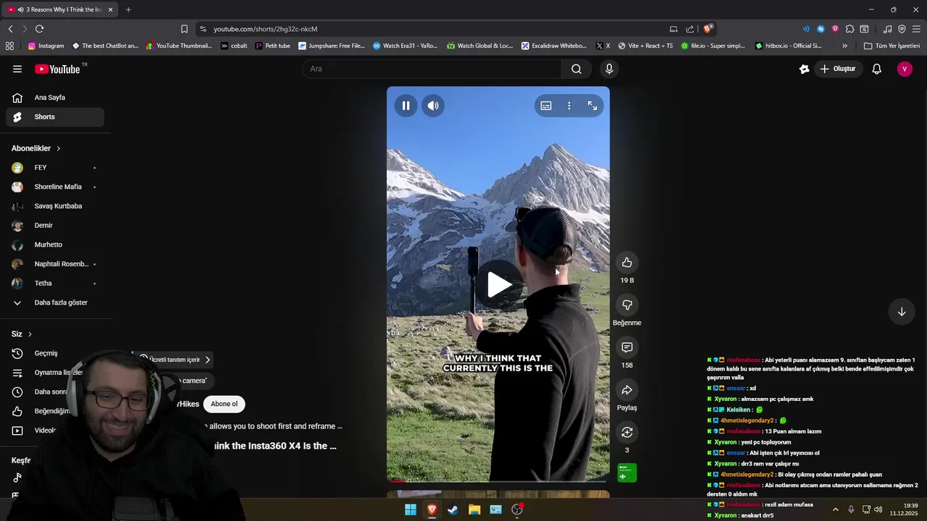Open Instagram bookmark
The width and height of the screenshot is (927, 521).
coord(46,46)
